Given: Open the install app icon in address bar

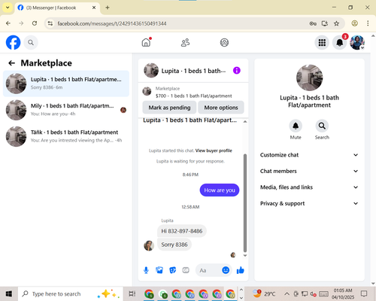Looking at the screenshot, I should pos(325,23).
